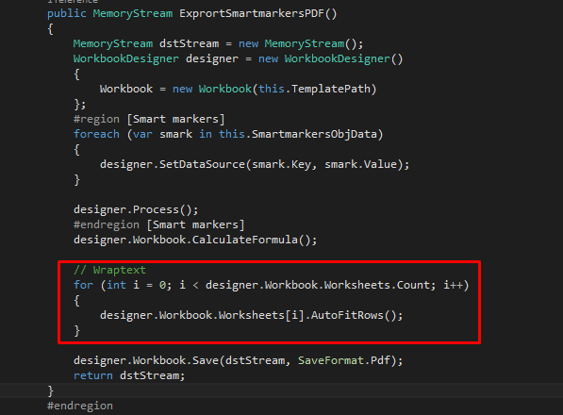The image size is (563, 415).
Task: Click SaveFormat.Pdf in the Save call
Action: pyautogui.click(x=344, y=360)
